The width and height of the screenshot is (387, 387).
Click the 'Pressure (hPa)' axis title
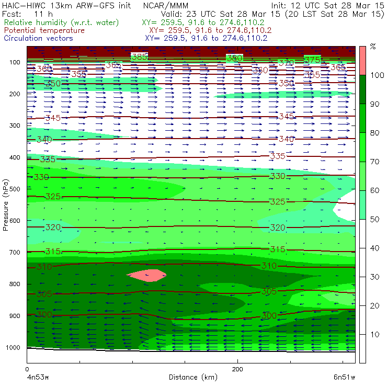coord(6,205)
